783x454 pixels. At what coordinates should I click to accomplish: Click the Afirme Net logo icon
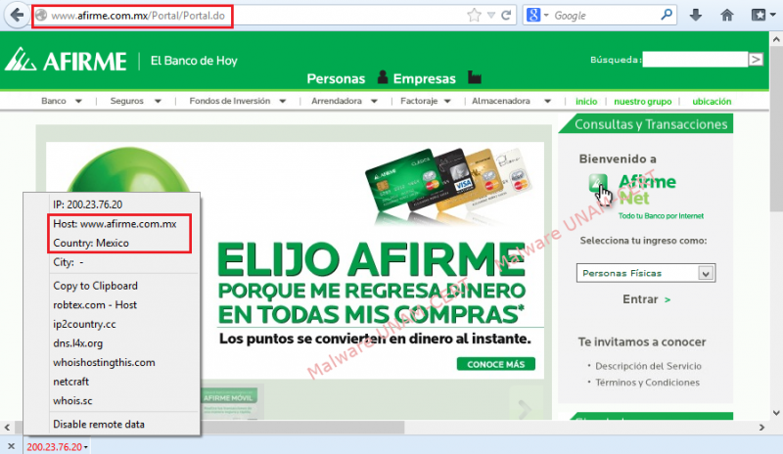(598, 184)
